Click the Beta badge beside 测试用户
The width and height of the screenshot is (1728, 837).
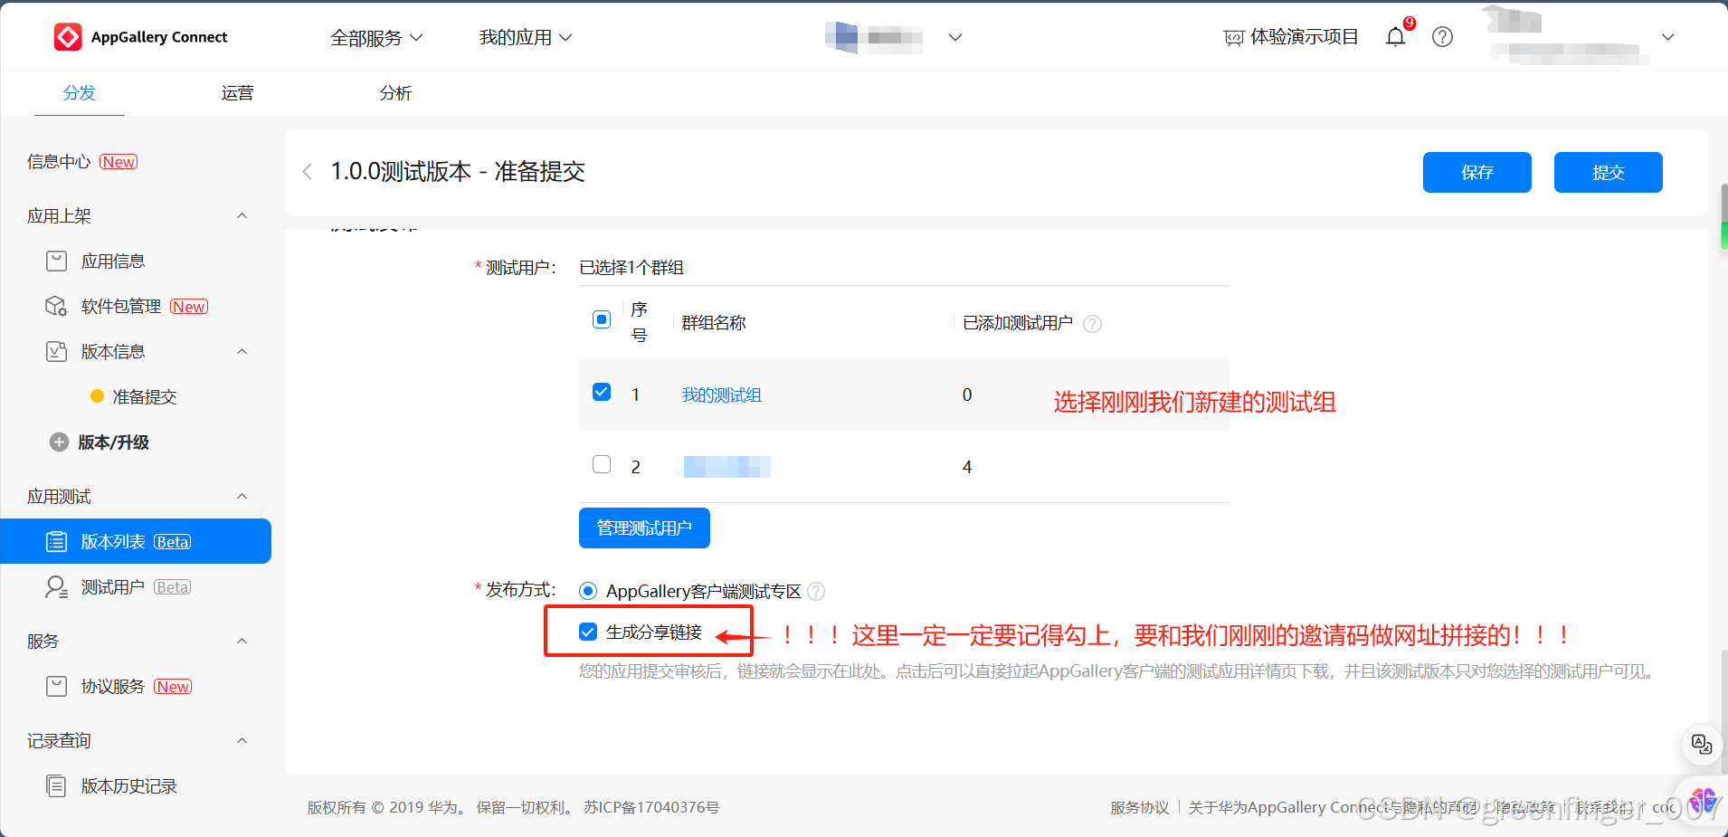click(x=172, y=587)
